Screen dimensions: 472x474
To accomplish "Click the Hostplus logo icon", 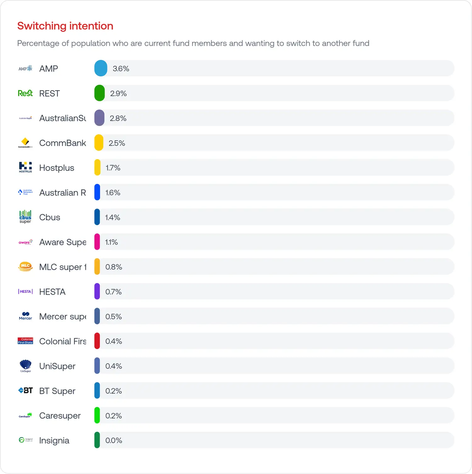I will pyautogui.click(x=25, y=167).
